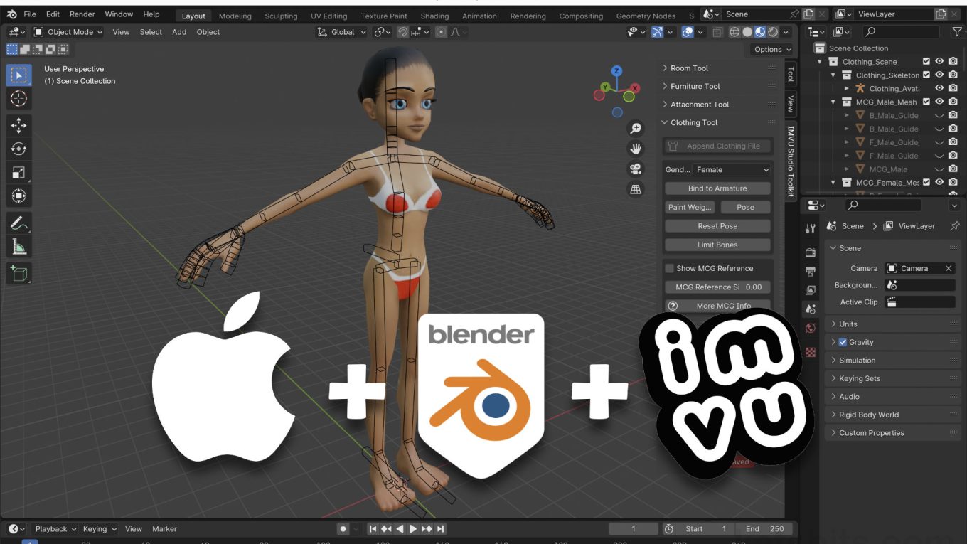Switch to the UV Editing workspace tab
The height and width of the screenshot is (544, 967).
[x=328, y=16]
